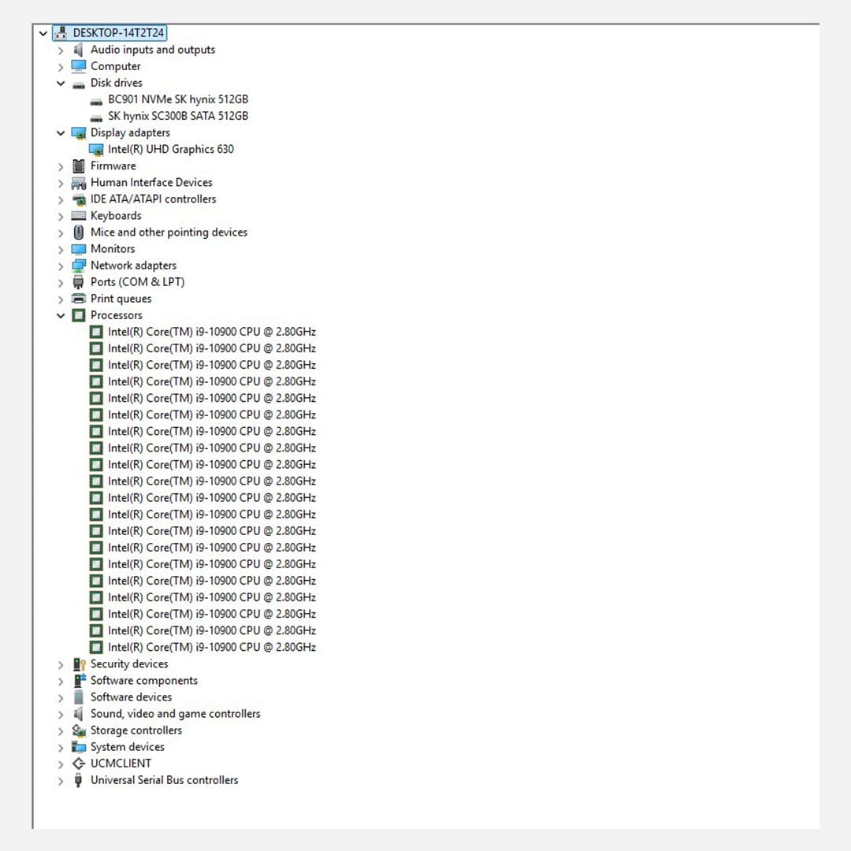The height and width of the screenshot is (851, 851).
Task: Click the Universal Serial Bus controllers icon
Action: coord(78,780)
